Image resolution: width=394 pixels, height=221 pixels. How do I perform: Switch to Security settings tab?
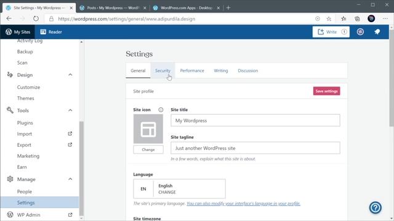point(163,71)
